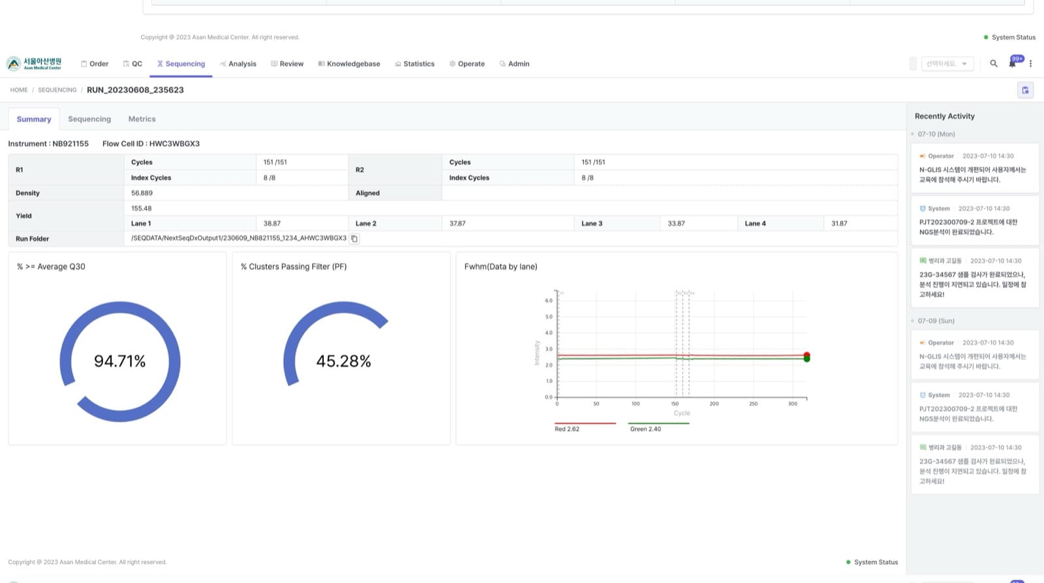Switch to the Metrics tab
1044x583 pixels.
click(142, 119)
